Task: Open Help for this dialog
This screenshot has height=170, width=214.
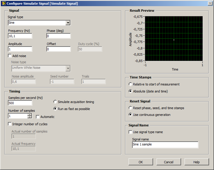Action: click(x=197, y=162)
